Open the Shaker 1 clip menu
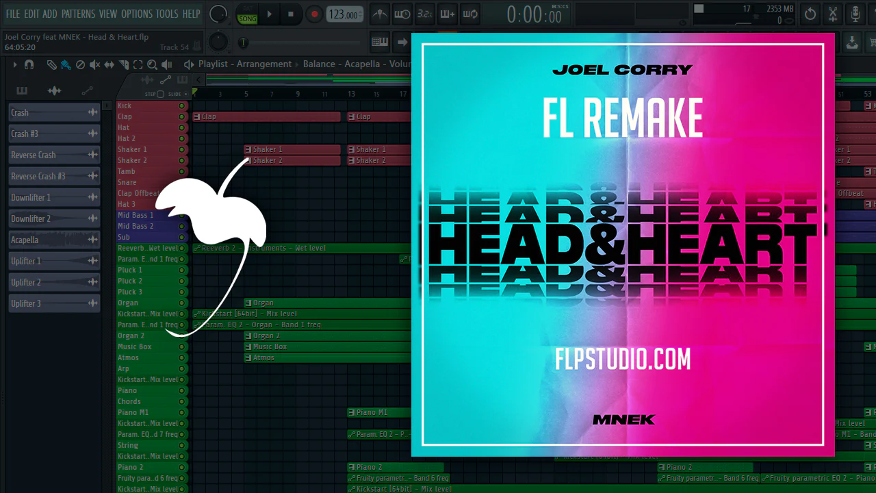Image resolution: width=876 pixels, height=493 pixels. pyautogui.click(x=248, y=149)
